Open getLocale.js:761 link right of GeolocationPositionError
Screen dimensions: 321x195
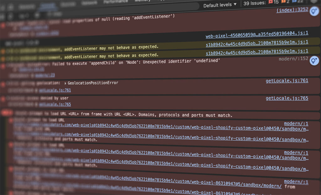pyautogui.click(x=287, y=81)
